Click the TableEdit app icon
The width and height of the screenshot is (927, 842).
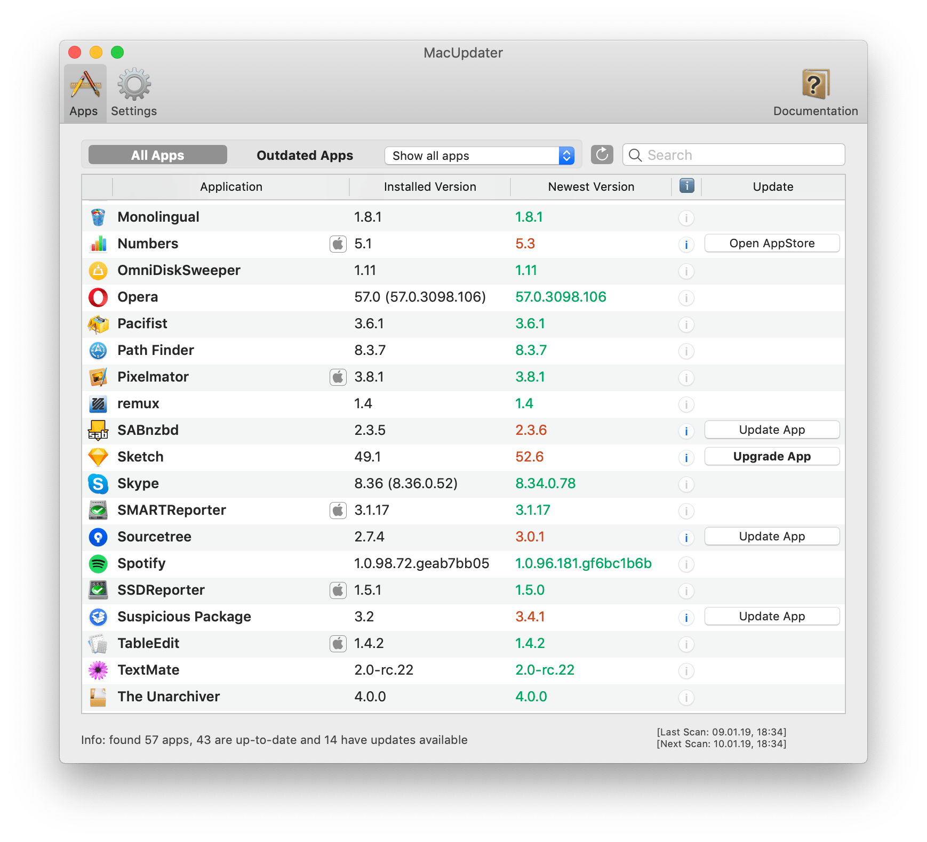(x=98, y=643)
